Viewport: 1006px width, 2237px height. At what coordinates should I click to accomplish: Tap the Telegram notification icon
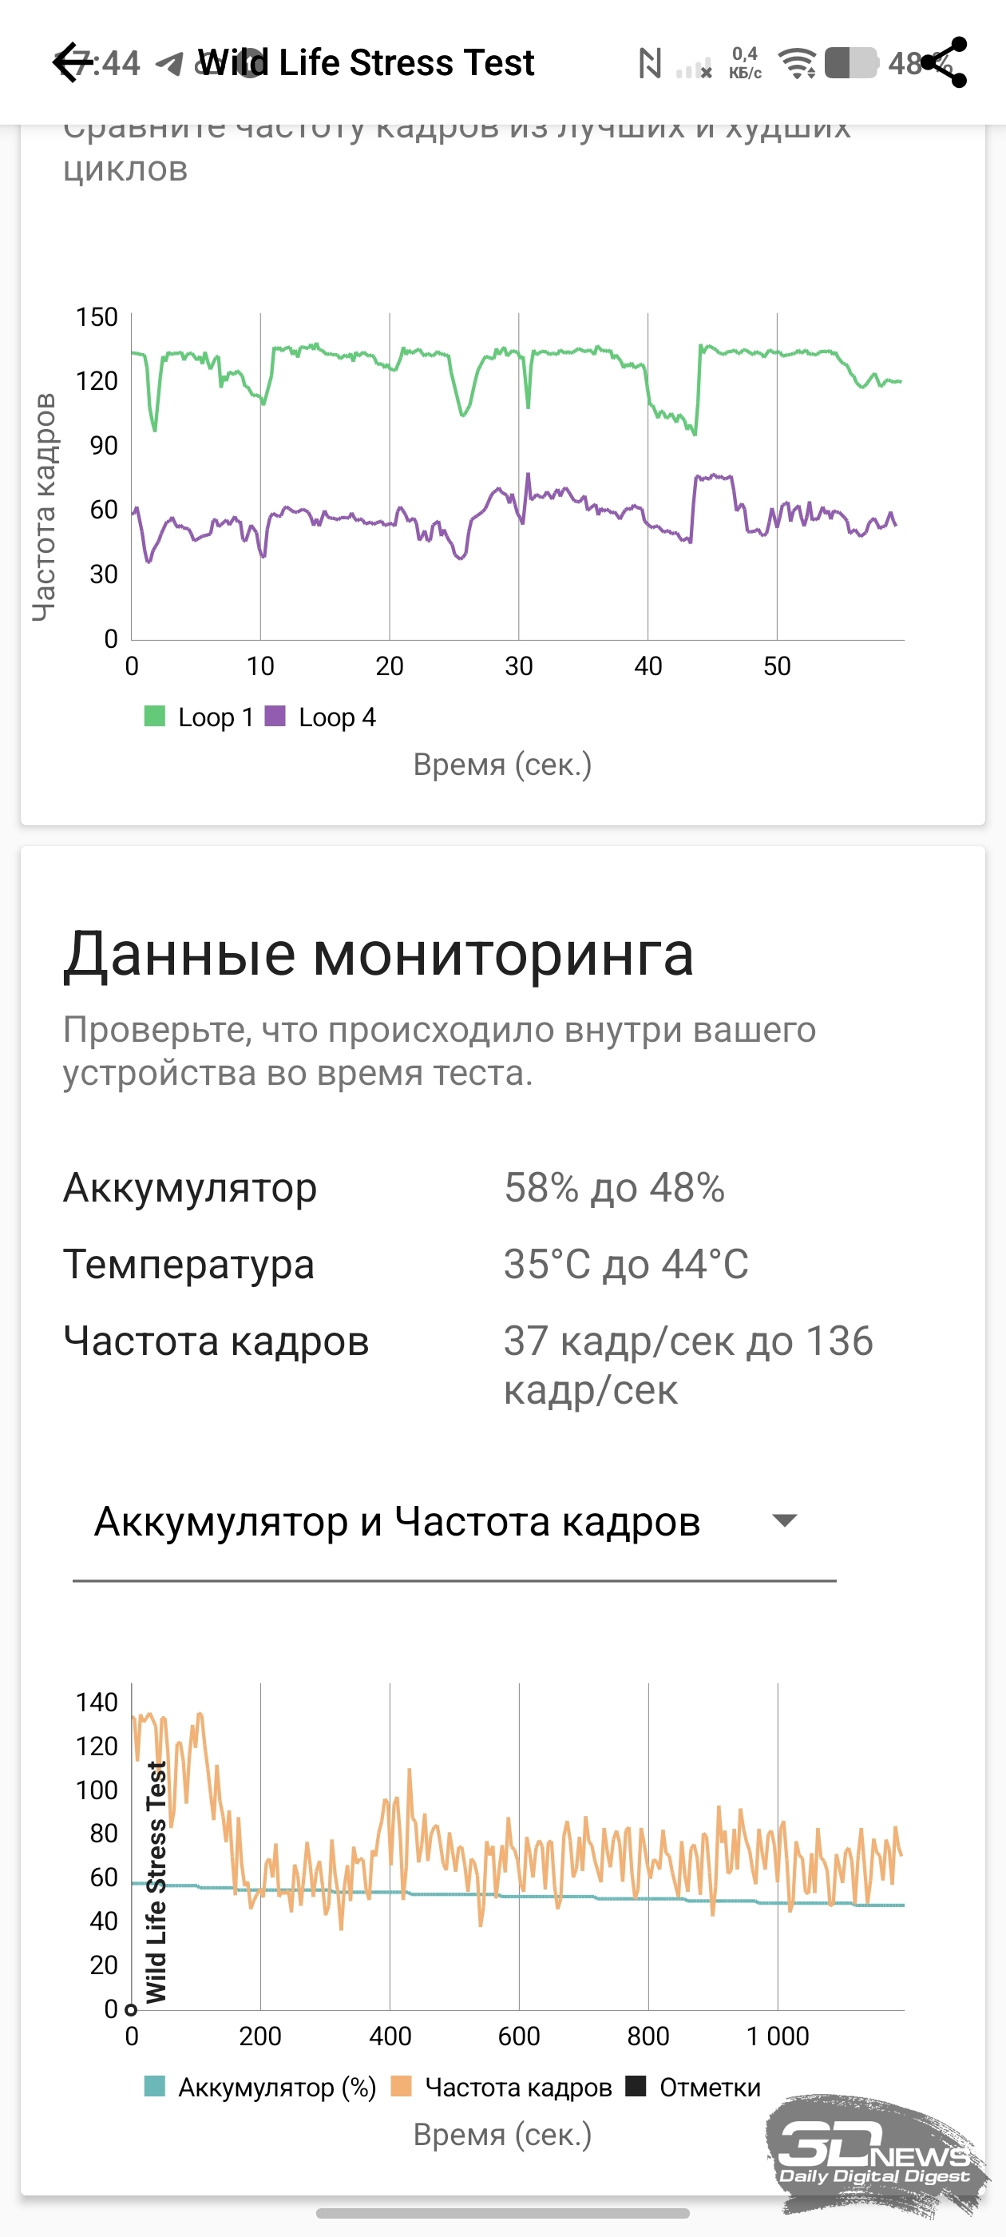click(169, 63)
